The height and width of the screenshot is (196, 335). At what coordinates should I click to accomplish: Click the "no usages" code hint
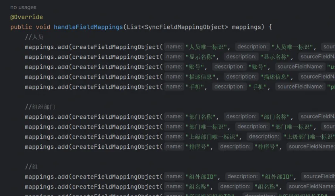[23, 7]
